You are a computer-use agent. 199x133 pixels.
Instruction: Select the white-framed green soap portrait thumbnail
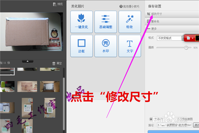tap(50, 108)
